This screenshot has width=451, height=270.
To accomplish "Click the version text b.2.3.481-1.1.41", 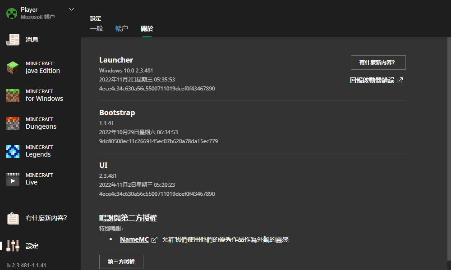I will pyautogui.click(x=27, y=265).
